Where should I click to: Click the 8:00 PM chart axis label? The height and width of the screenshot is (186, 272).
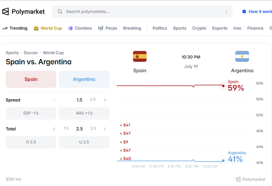[x=192, y=166]
